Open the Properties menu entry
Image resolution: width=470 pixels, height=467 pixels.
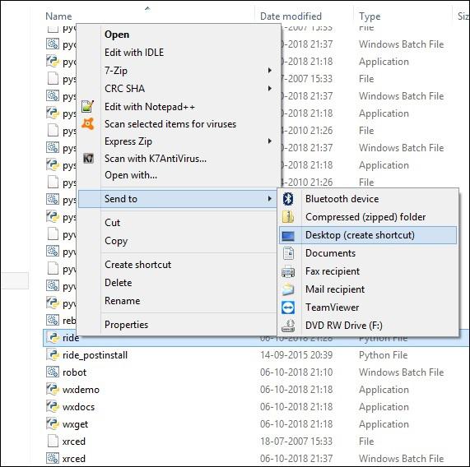[126, 325]
